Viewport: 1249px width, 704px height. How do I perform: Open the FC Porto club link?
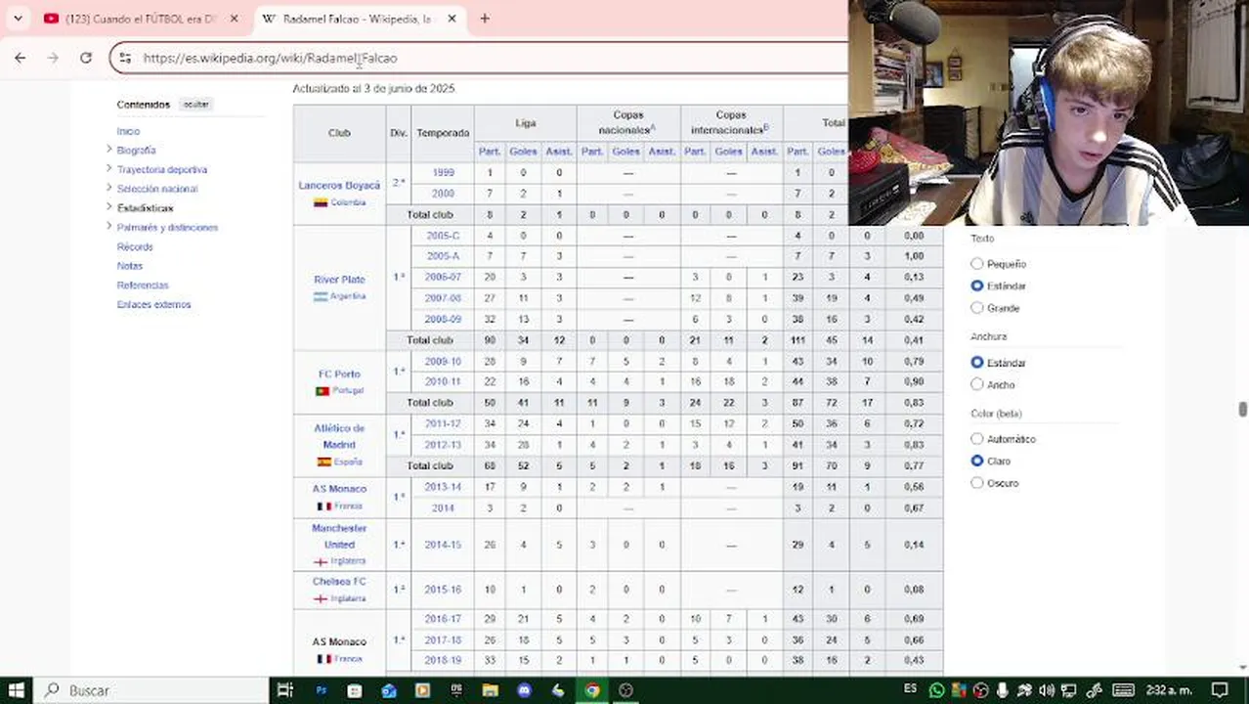click(339, 374)
